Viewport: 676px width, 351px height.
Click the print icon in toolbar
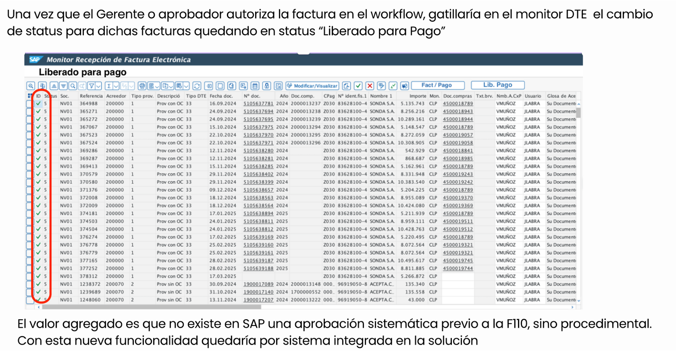(142, 85)
